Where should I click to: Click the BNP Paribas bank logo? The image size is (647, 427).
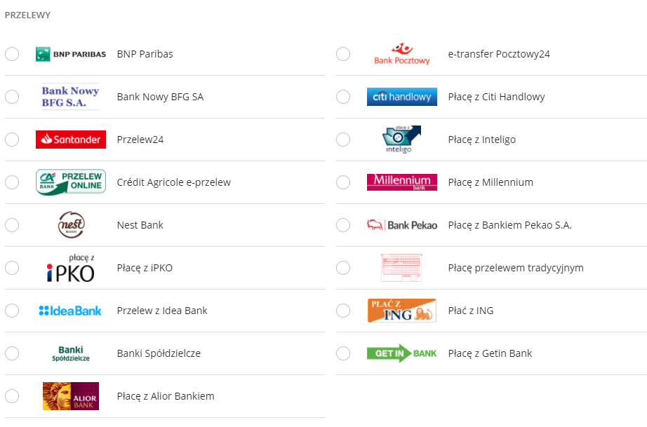[71, 54]
